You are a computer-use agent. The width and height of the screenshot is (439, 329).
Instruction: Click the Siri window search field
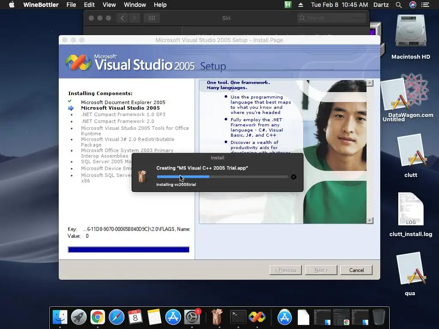coord(332,18)
